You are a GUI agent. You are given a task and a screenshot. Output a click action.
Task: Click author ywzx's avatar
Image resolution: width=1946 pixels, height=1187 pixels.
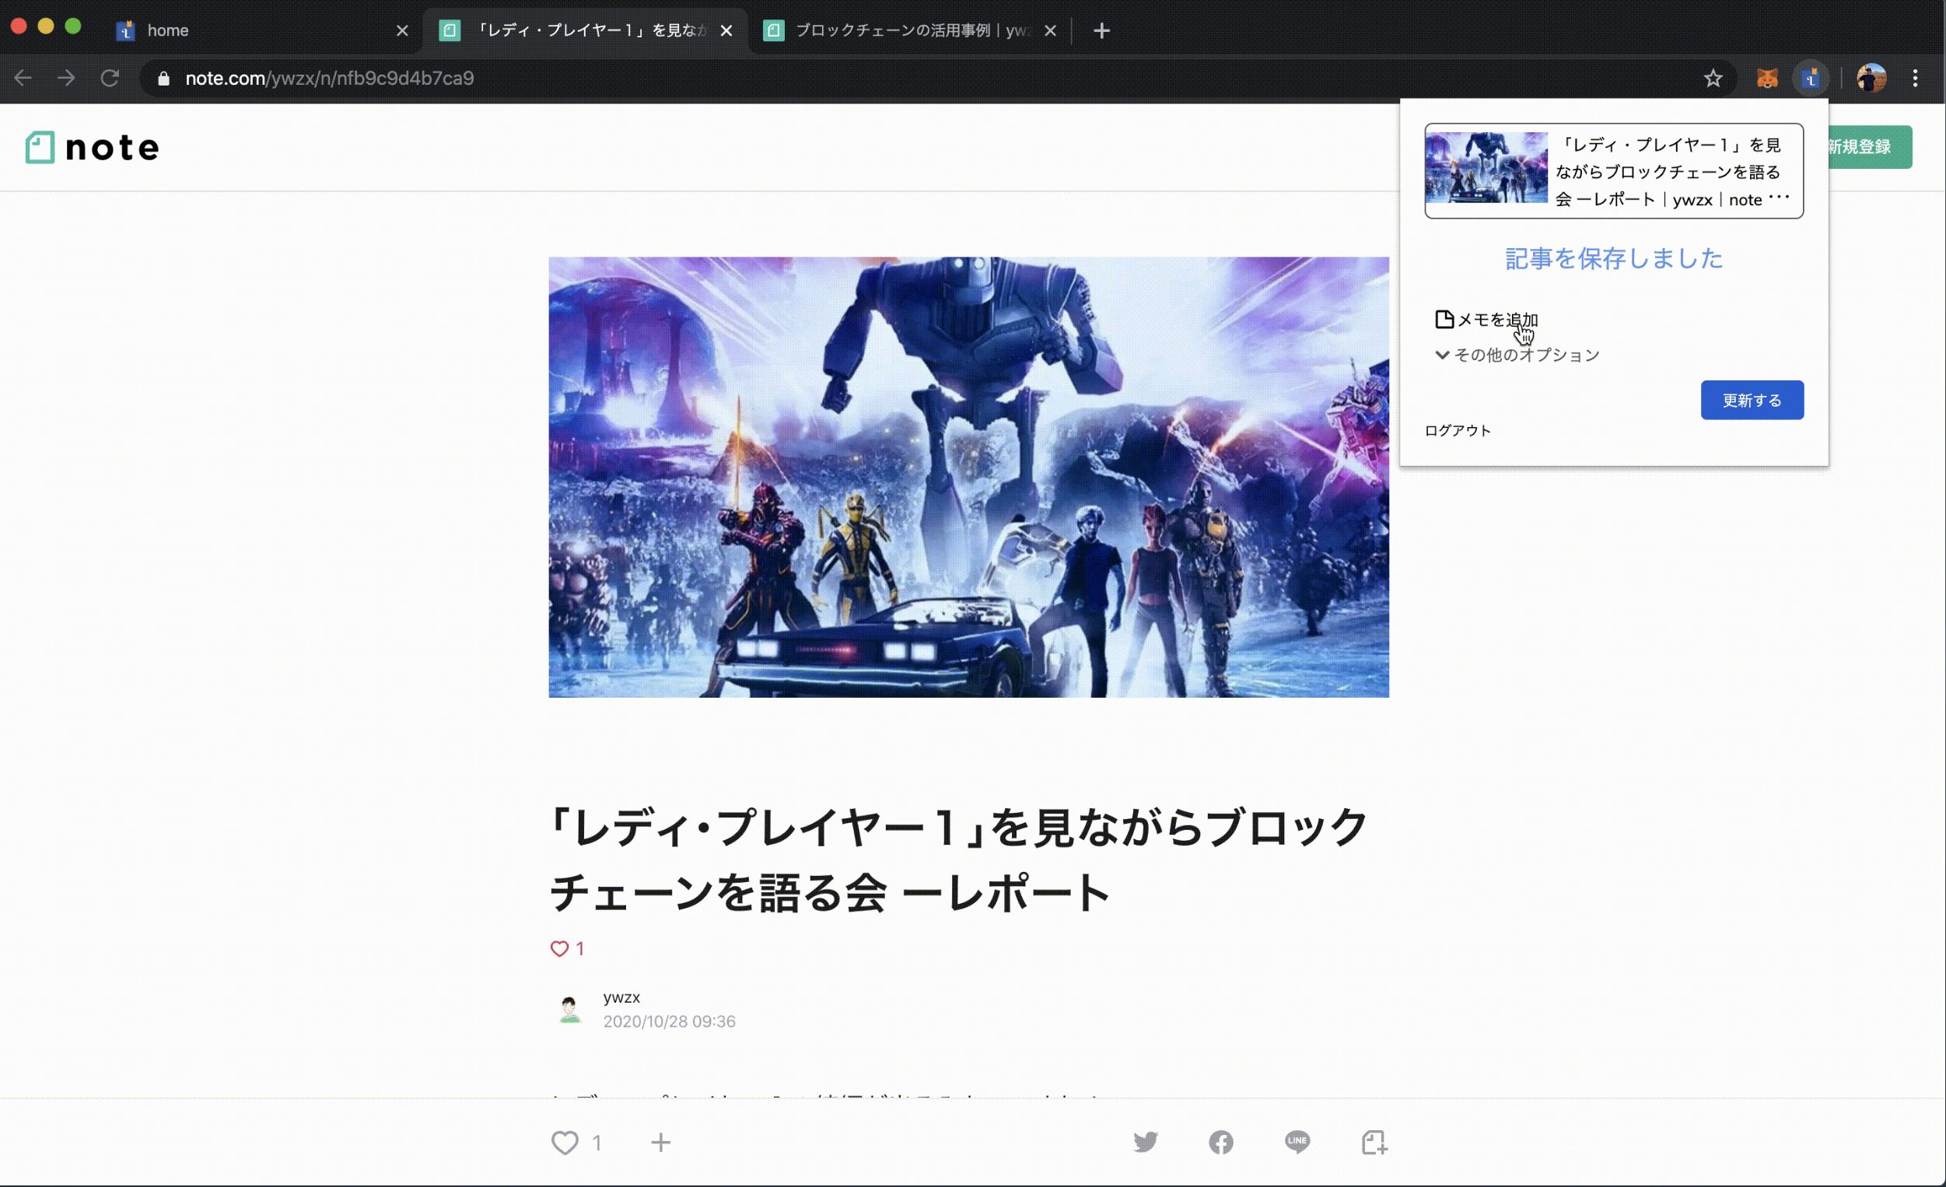tap(569, 1009)
